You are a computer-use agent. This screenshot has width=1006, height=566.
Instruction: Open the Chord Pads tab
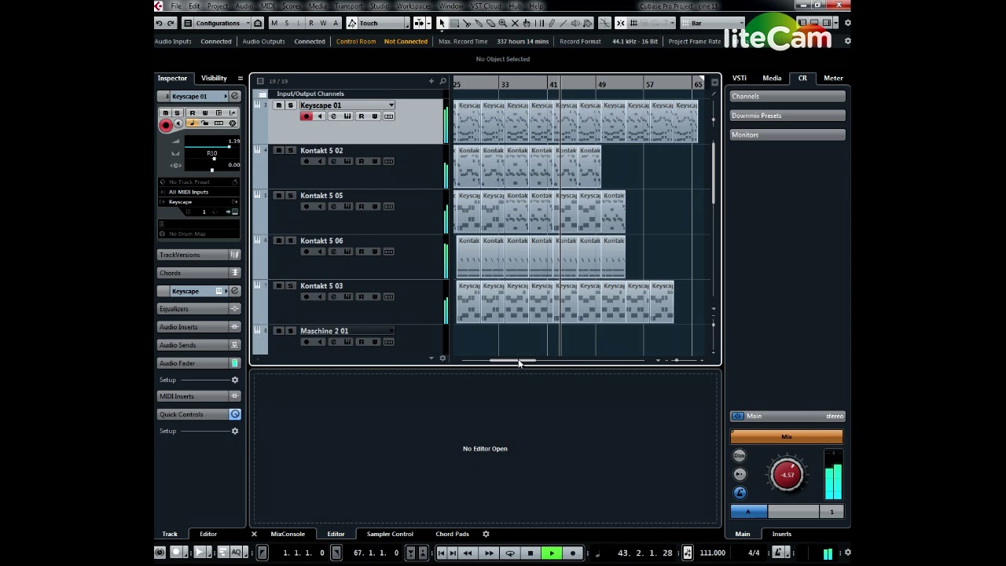452,534
